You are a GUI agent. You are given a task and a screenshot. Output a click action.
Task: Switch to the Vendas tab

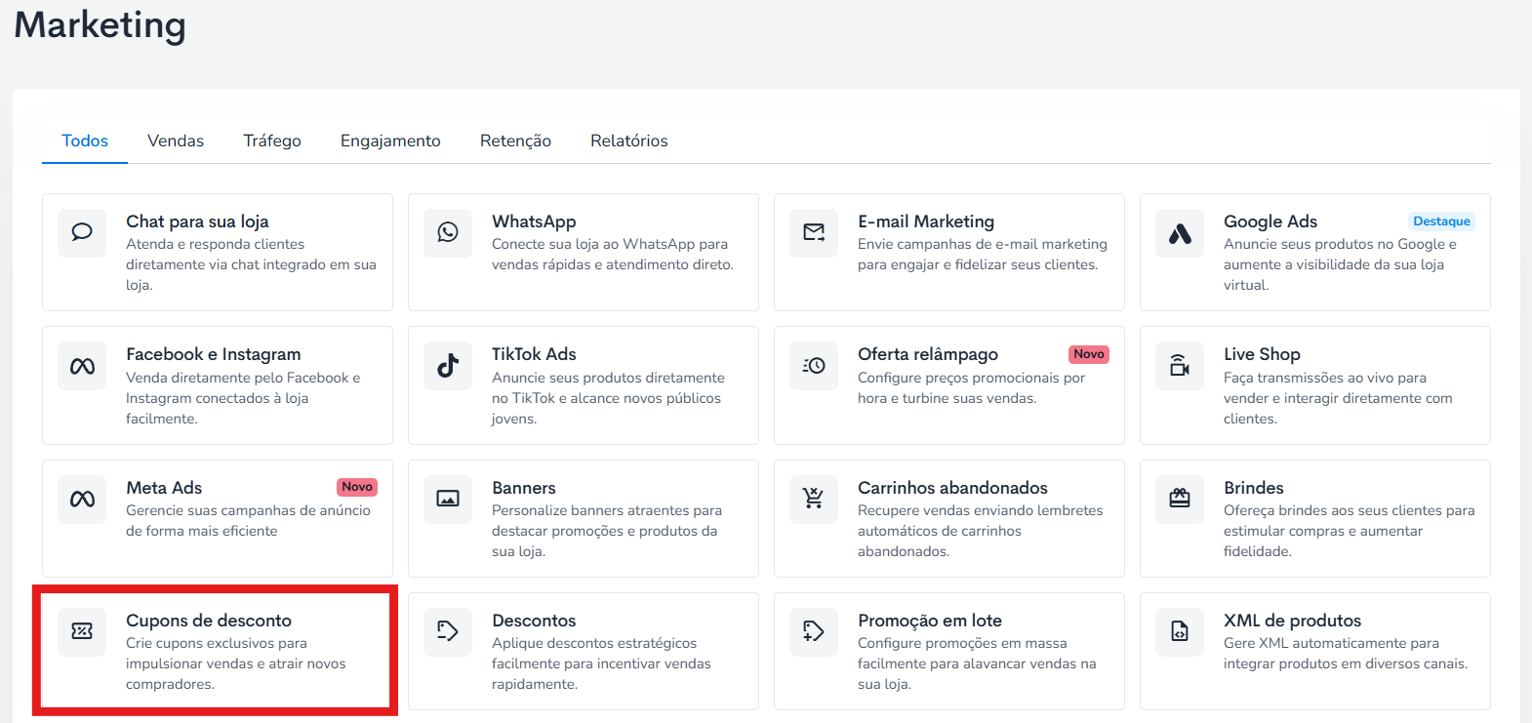(176, 141)
